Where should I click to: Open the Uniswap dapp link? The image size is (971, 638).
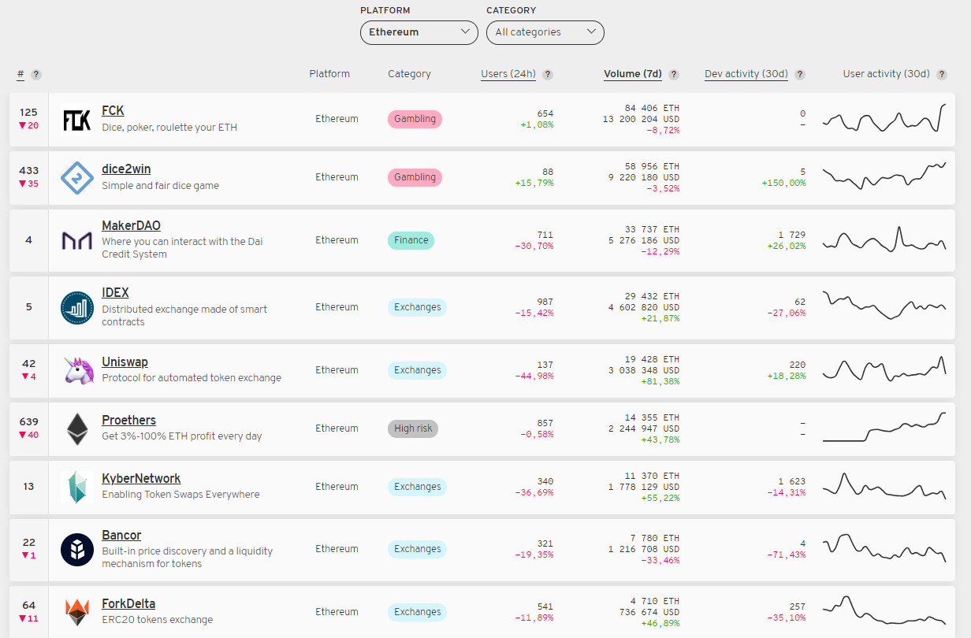coord(125,362)
